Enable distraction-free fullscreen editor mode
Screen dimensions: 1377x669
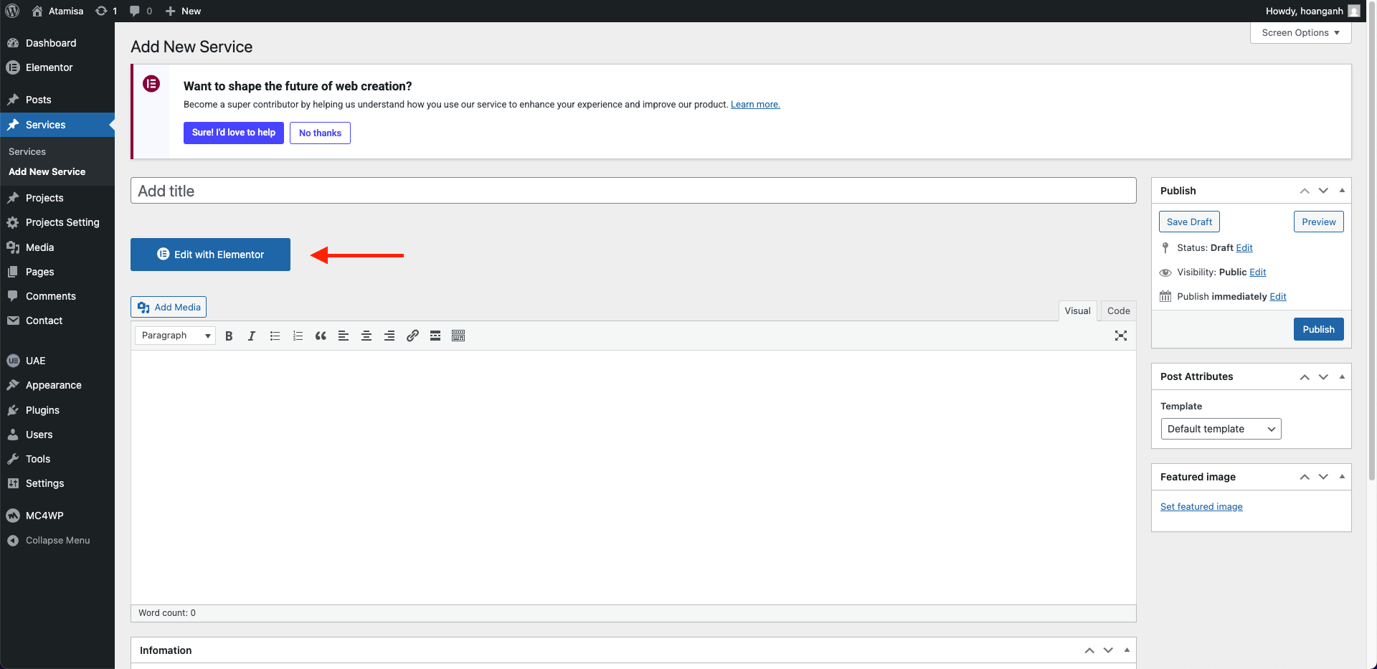(x=1120, y=336)
